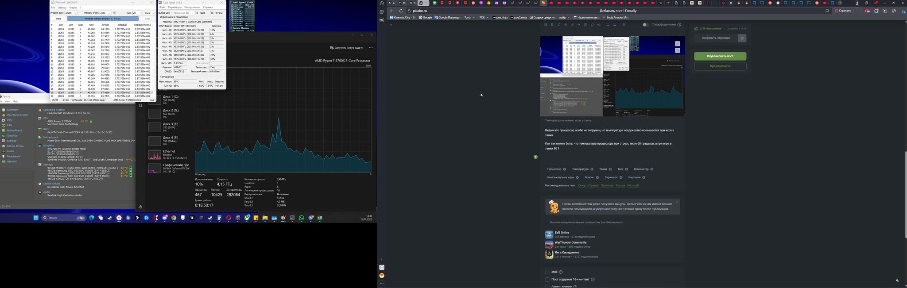Expand the Torch bookmarks folder
Screen dimensions: 907x288
pyautogui.click(x=469, y=18)
